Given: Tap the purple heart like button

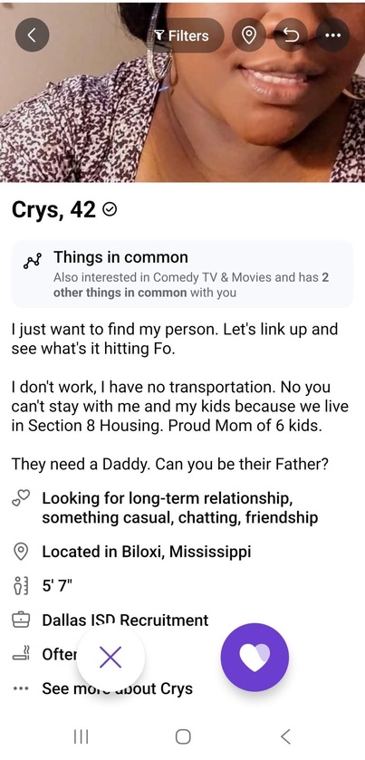Looking at the screenshot, I should click(x=255, y=658).
